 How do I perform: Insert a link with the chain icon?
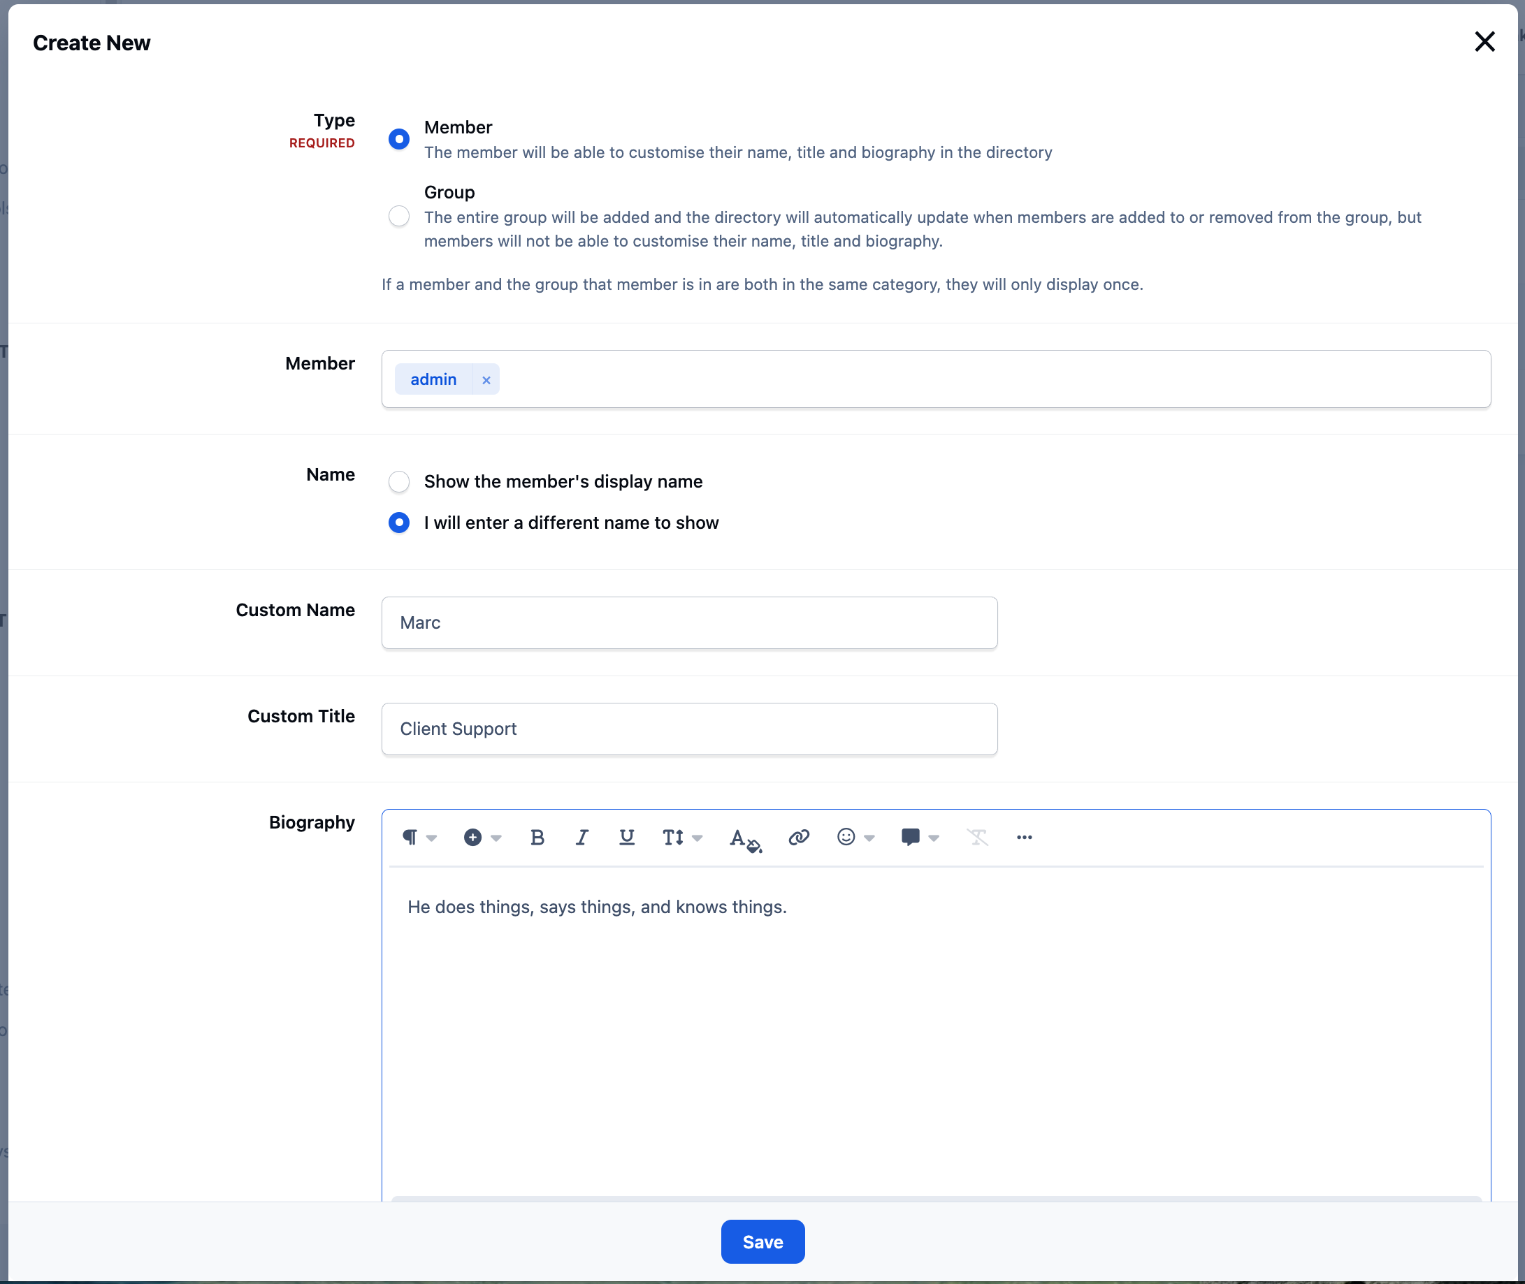pos(799,837)
